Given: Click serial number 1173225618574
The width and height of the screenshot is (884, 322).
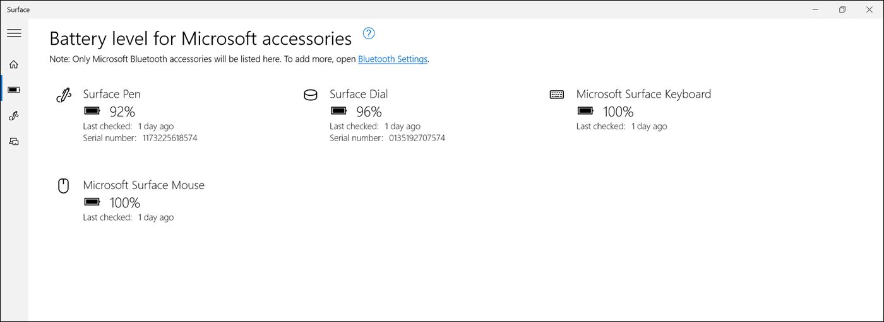Looking at the screenshot, I should point(170,137).
